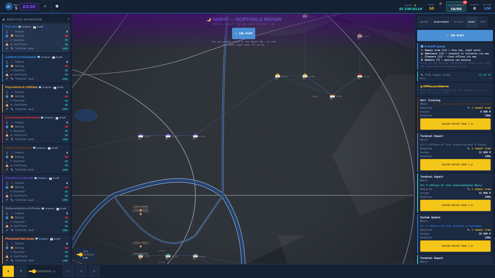Image resolution: width=495 pixels, height=278 pixels.
Task: Assign a repair crew to System Update
Action: click(x=455, y=246)
